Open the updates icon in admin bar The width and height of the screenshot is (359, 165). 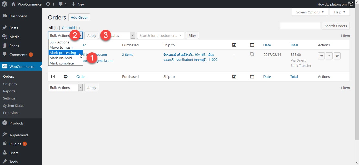click(48, 4)
